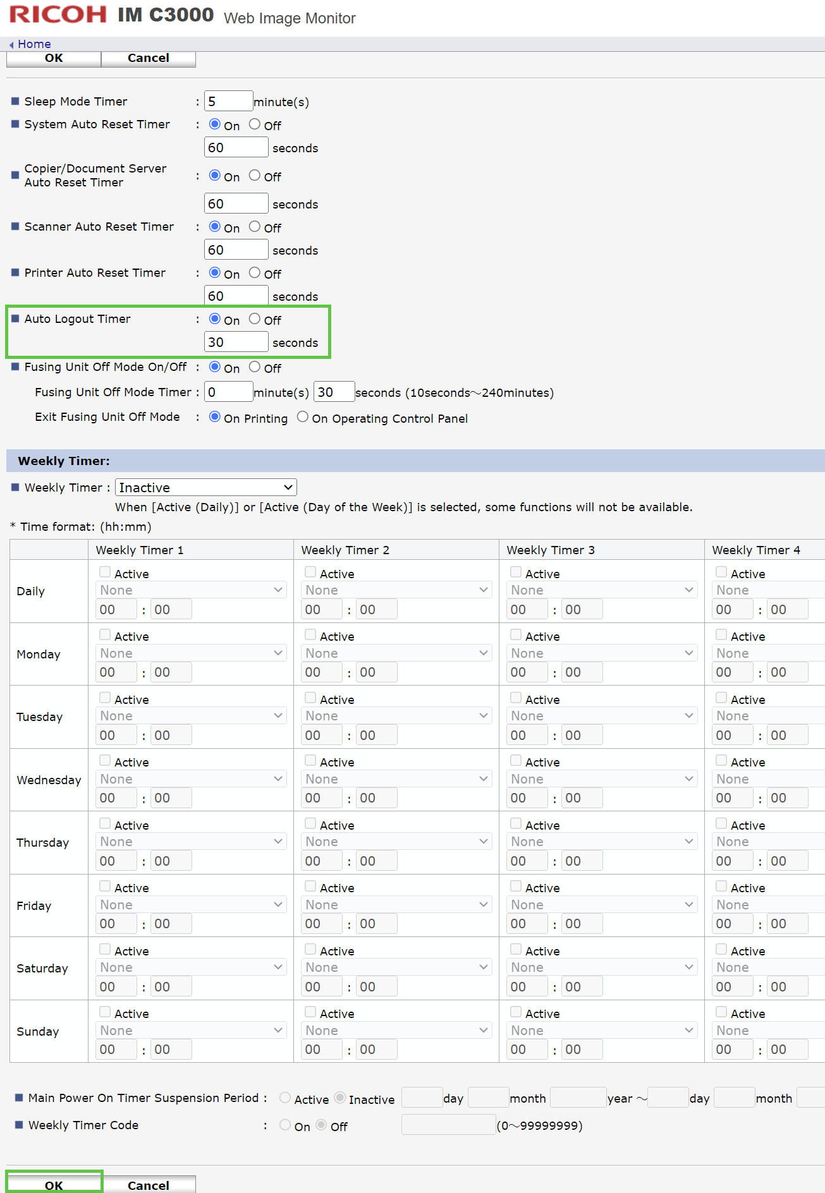Tick Active for Sunday Weekly Timer 3
Screen dimensions: 825x1193
pyautogui.click(x=516, y=1012)
